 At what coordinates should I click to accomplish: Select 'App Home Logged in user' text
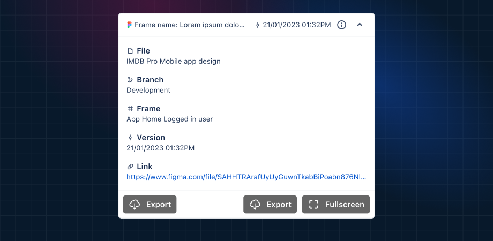coord(170,119)
